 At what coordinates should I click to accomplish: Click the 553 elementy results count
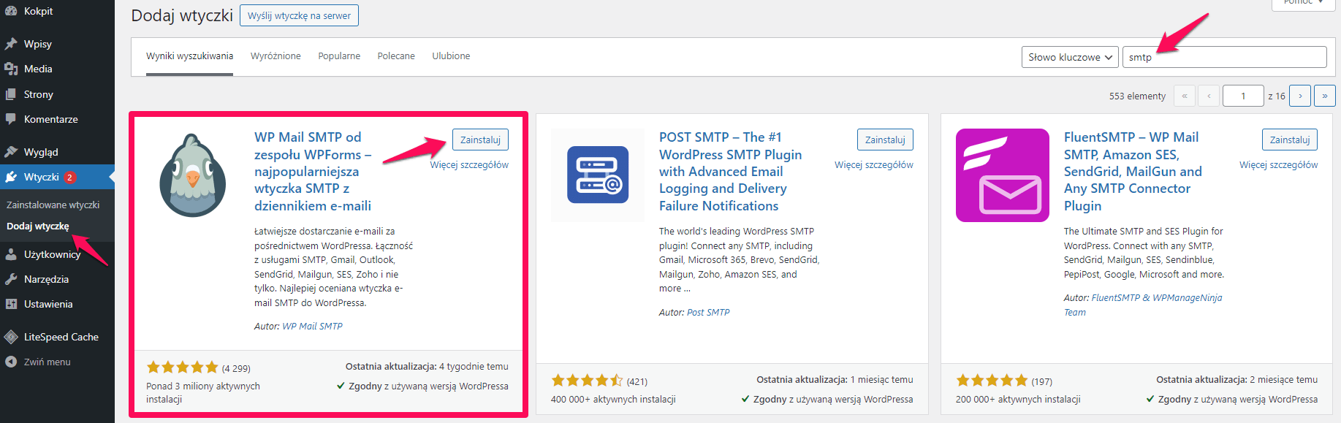click(1137, 96)
